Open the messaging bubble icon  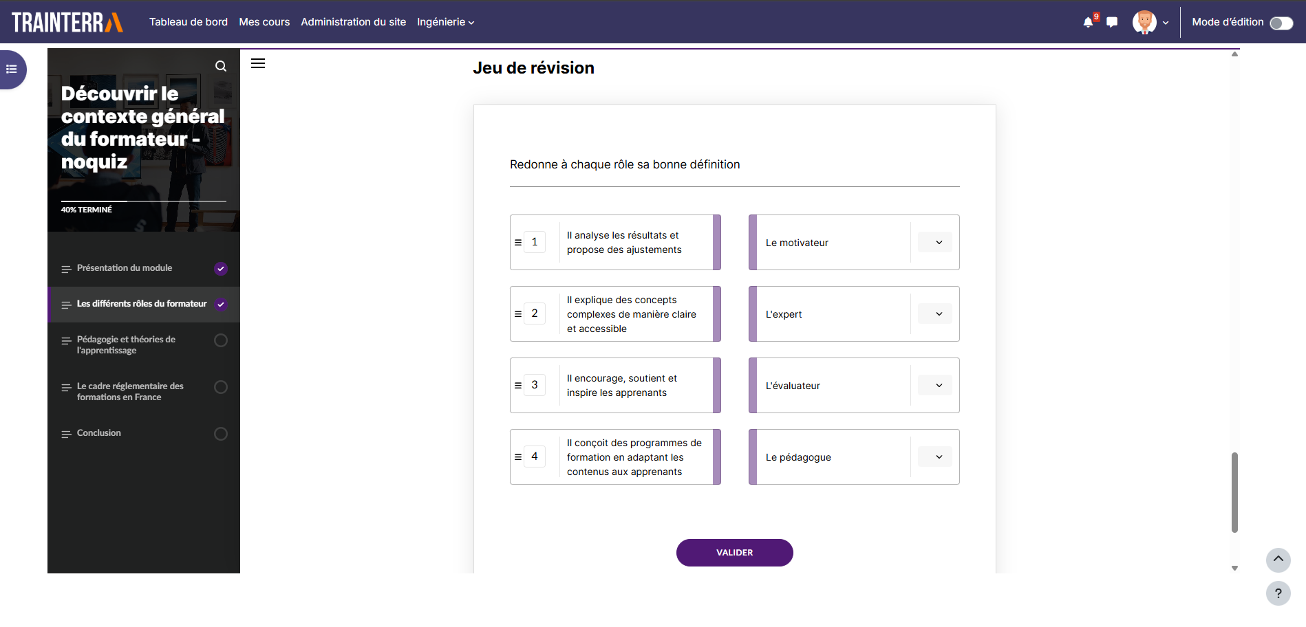coord(1112,21)
